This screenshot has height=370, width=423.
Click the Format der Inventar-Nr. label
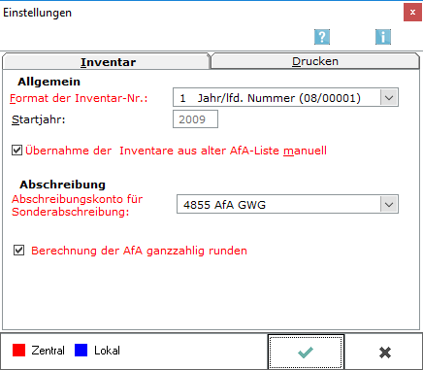tap(79, 98)
